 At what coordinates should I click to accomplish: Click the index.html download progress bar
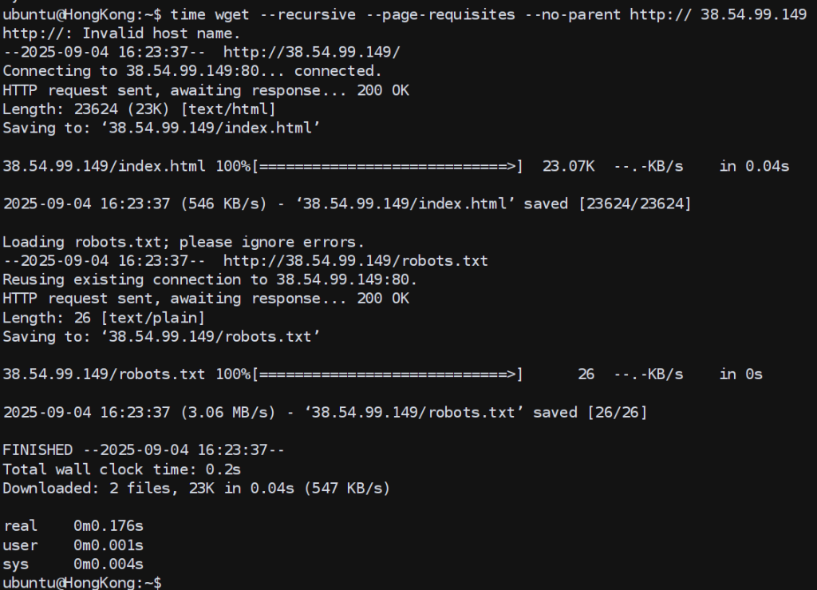(x=388, y=166)
